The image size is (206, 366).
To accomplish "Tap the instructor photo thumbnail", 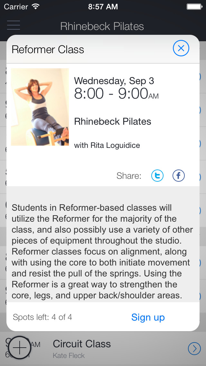I will (x=40, y=107).
